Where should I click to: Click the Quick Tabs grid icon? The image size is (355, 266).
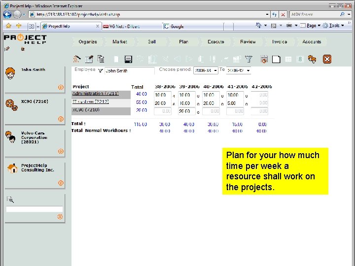pos(31,26)
